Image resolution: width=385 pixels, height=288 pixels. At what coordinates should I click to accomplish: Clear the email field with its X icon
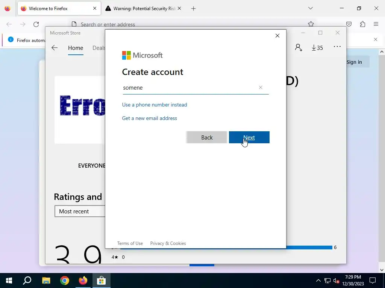(261, 87)
